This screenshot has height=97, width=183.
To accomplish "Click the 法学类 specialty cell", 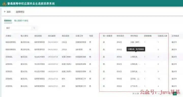I will point(135,79).
